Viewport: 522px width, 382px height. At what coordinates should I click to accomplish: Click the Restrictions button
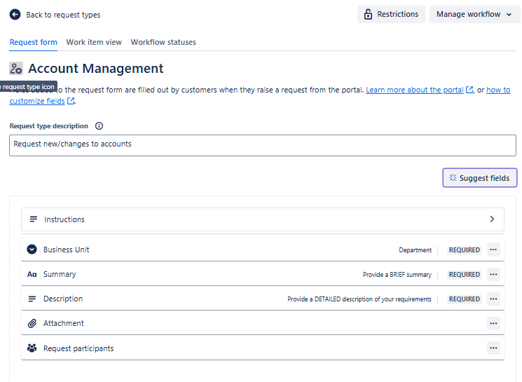pos(391,14)
